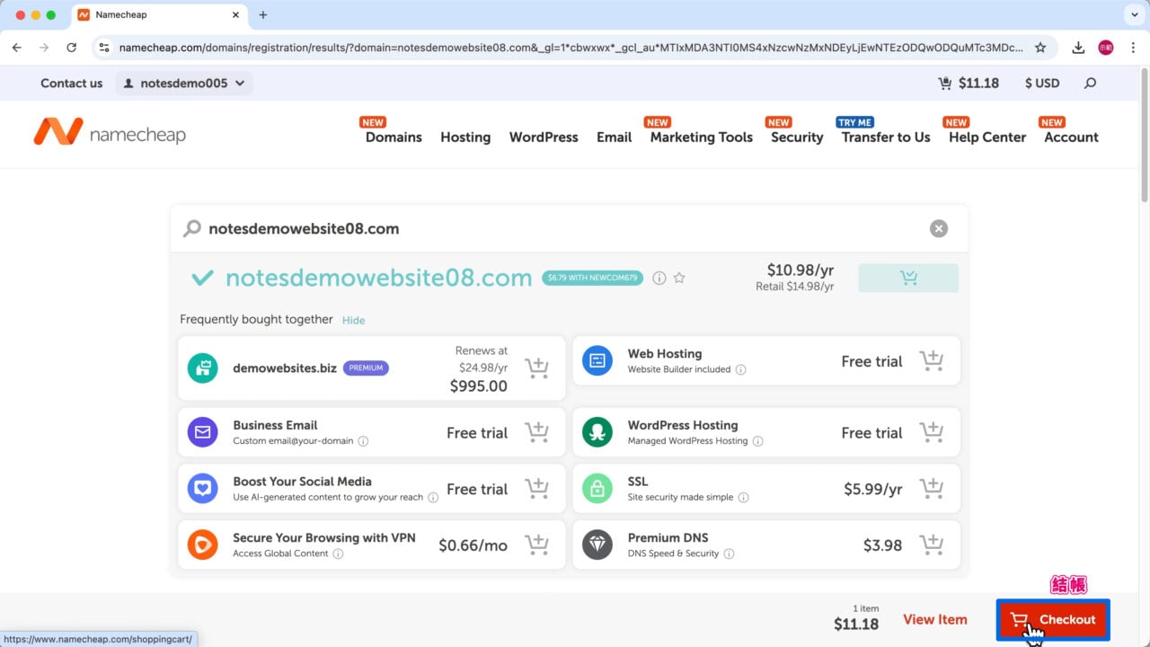
Task: Click the search magnifier in top bar
Action: pyautogui.click(x=1090, y=83)
